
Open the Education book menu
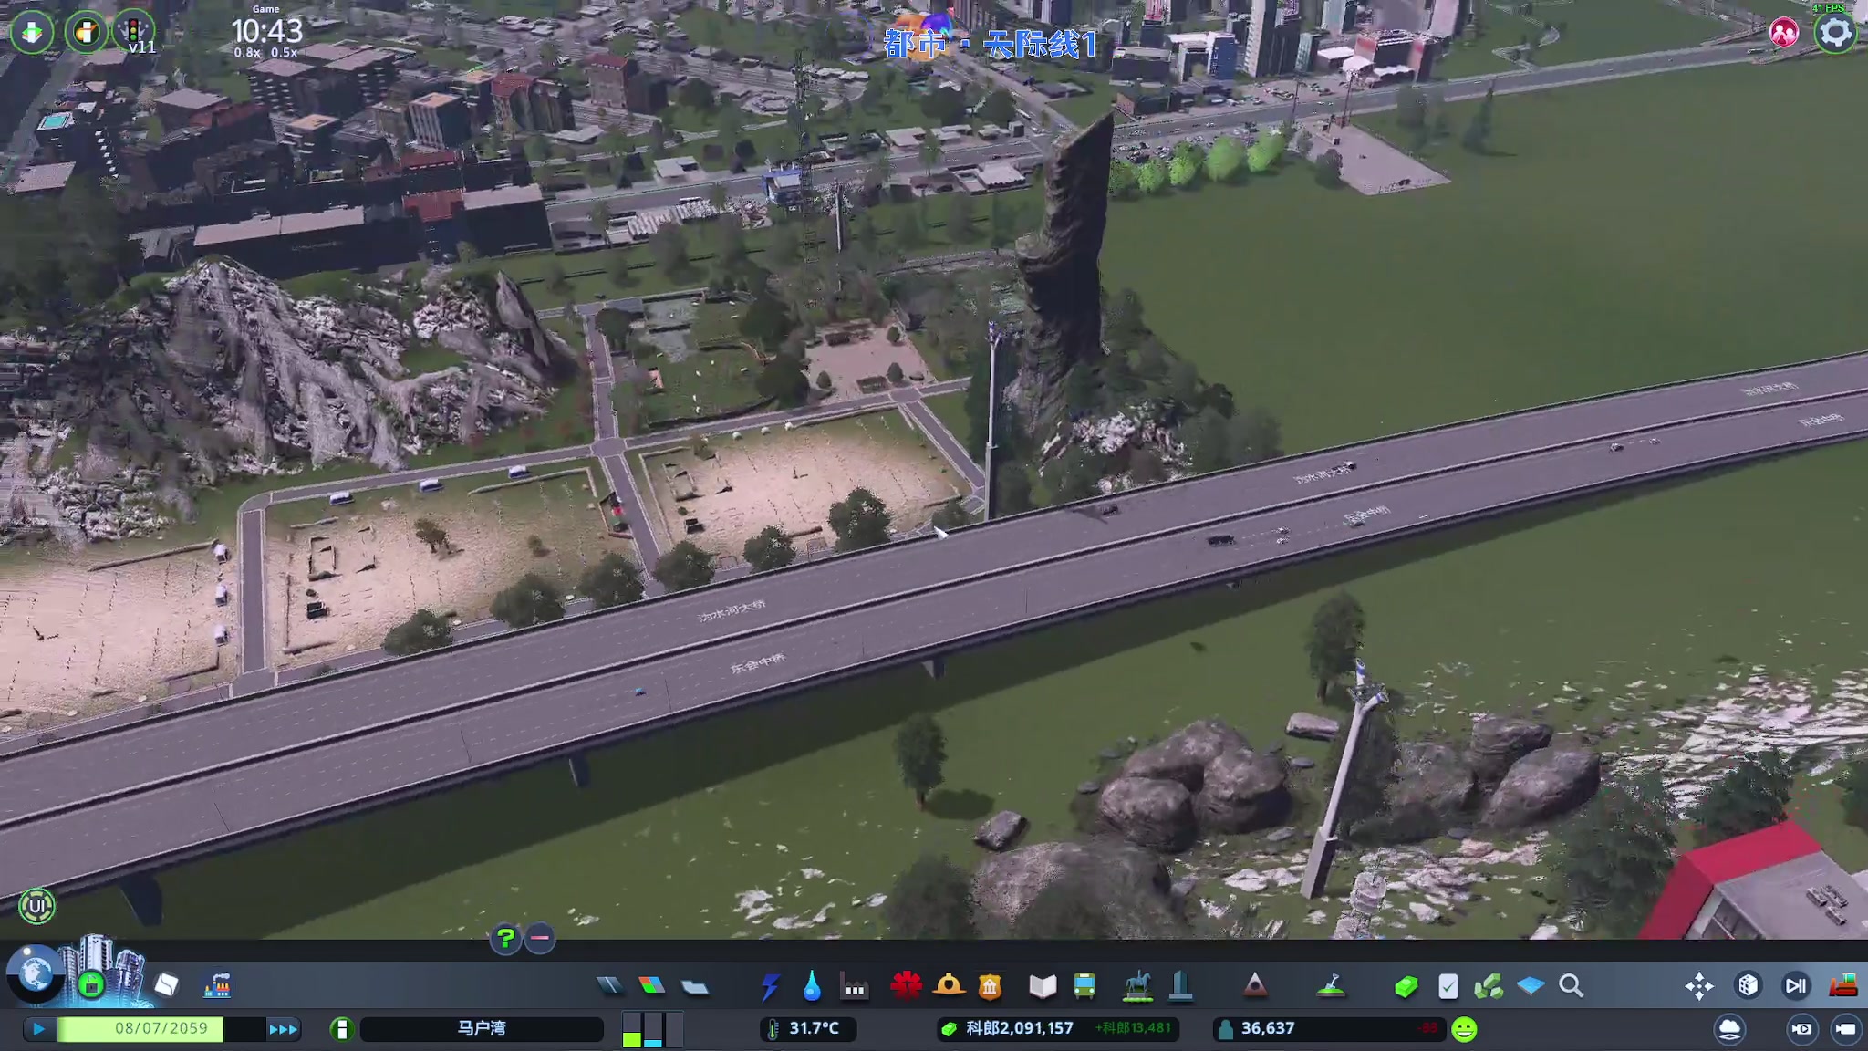click(x=1042, y=986)
